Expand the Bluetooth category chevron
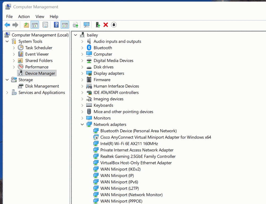The height and width of the screenshot is (204, 266). point(82,48)
